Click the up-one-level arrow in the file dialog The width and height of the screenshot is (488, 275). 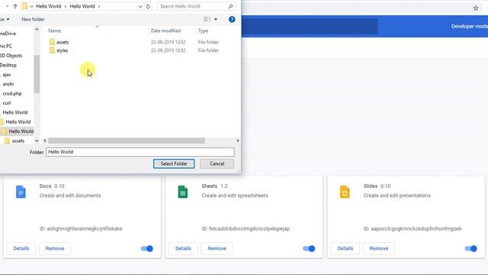pyautogui.click(x=15, y=6)
